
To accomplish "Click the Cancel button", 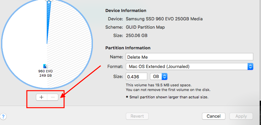I will point(214,116).
